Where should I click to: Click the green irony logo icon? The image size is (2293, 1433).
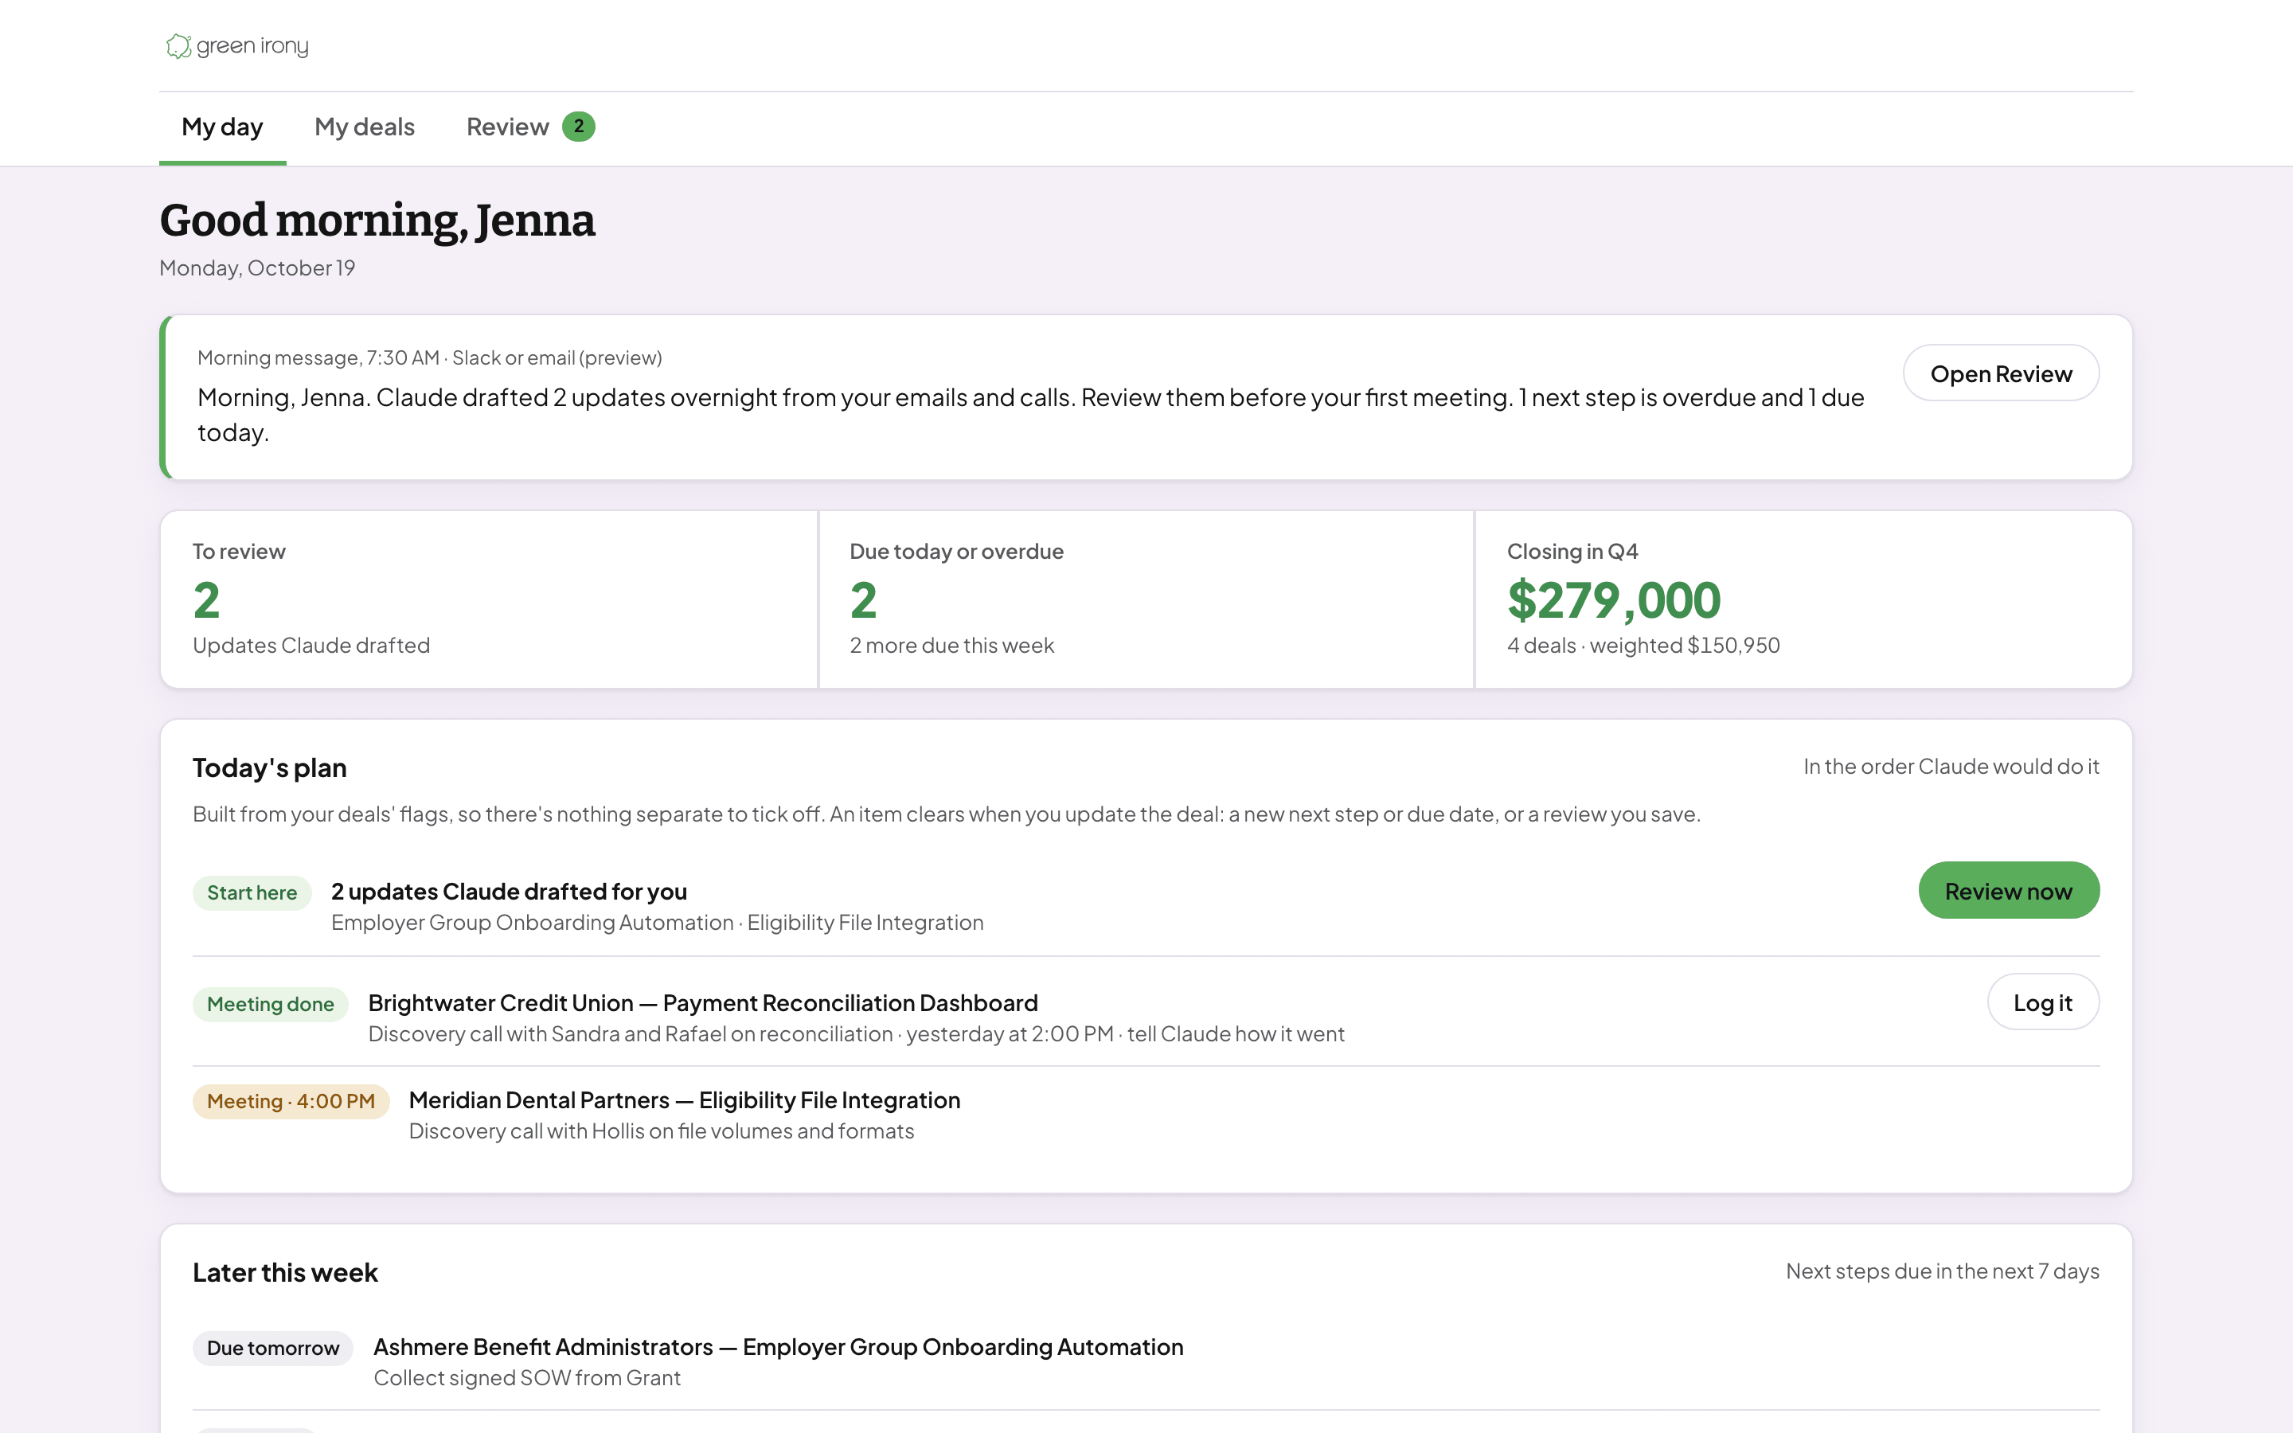tap(178, 45)
